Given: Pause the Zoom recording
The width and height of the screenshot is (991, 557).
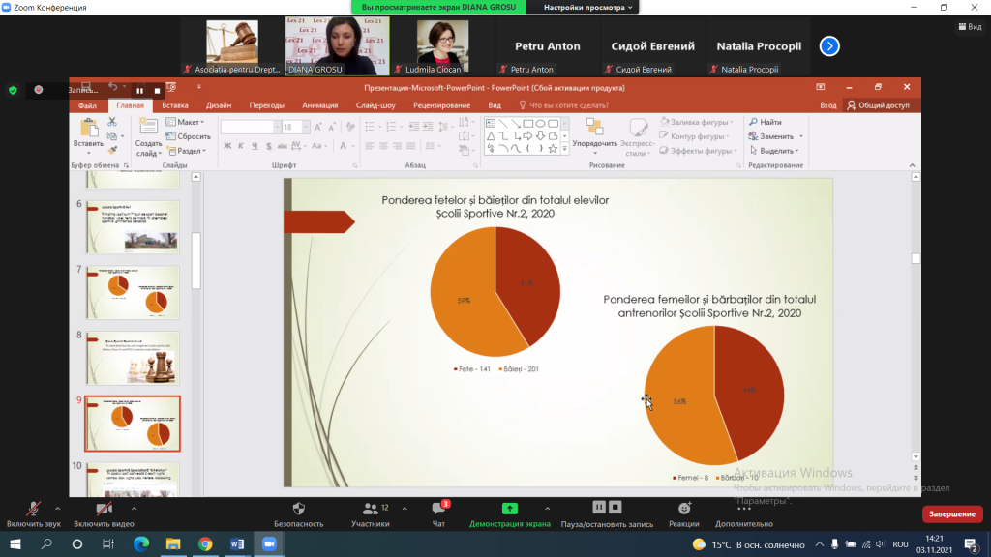Looking at the screenshot, I should coord(598,507).
